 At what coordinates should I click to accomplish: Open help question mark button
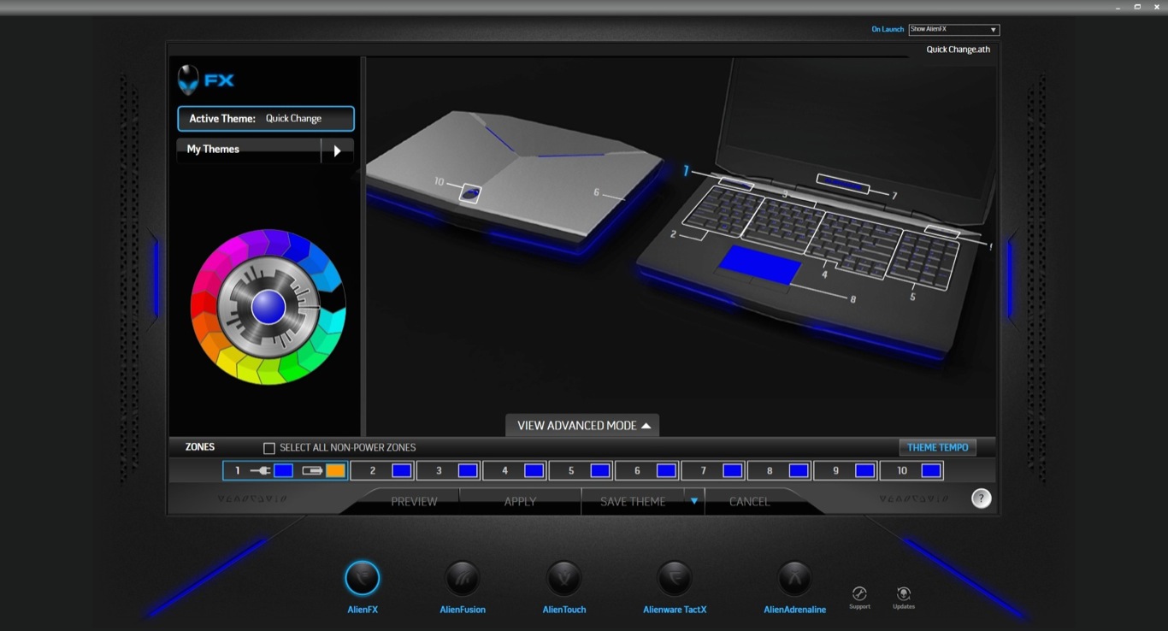(x=982, y=498)
